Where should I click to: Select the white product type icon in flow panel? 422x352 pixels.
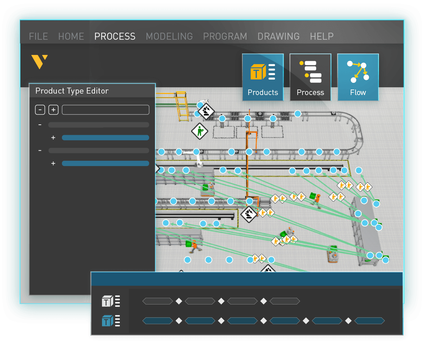tap(111, 301)
